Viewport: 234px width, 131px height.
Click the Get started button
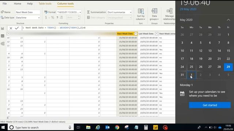[210, 105]
